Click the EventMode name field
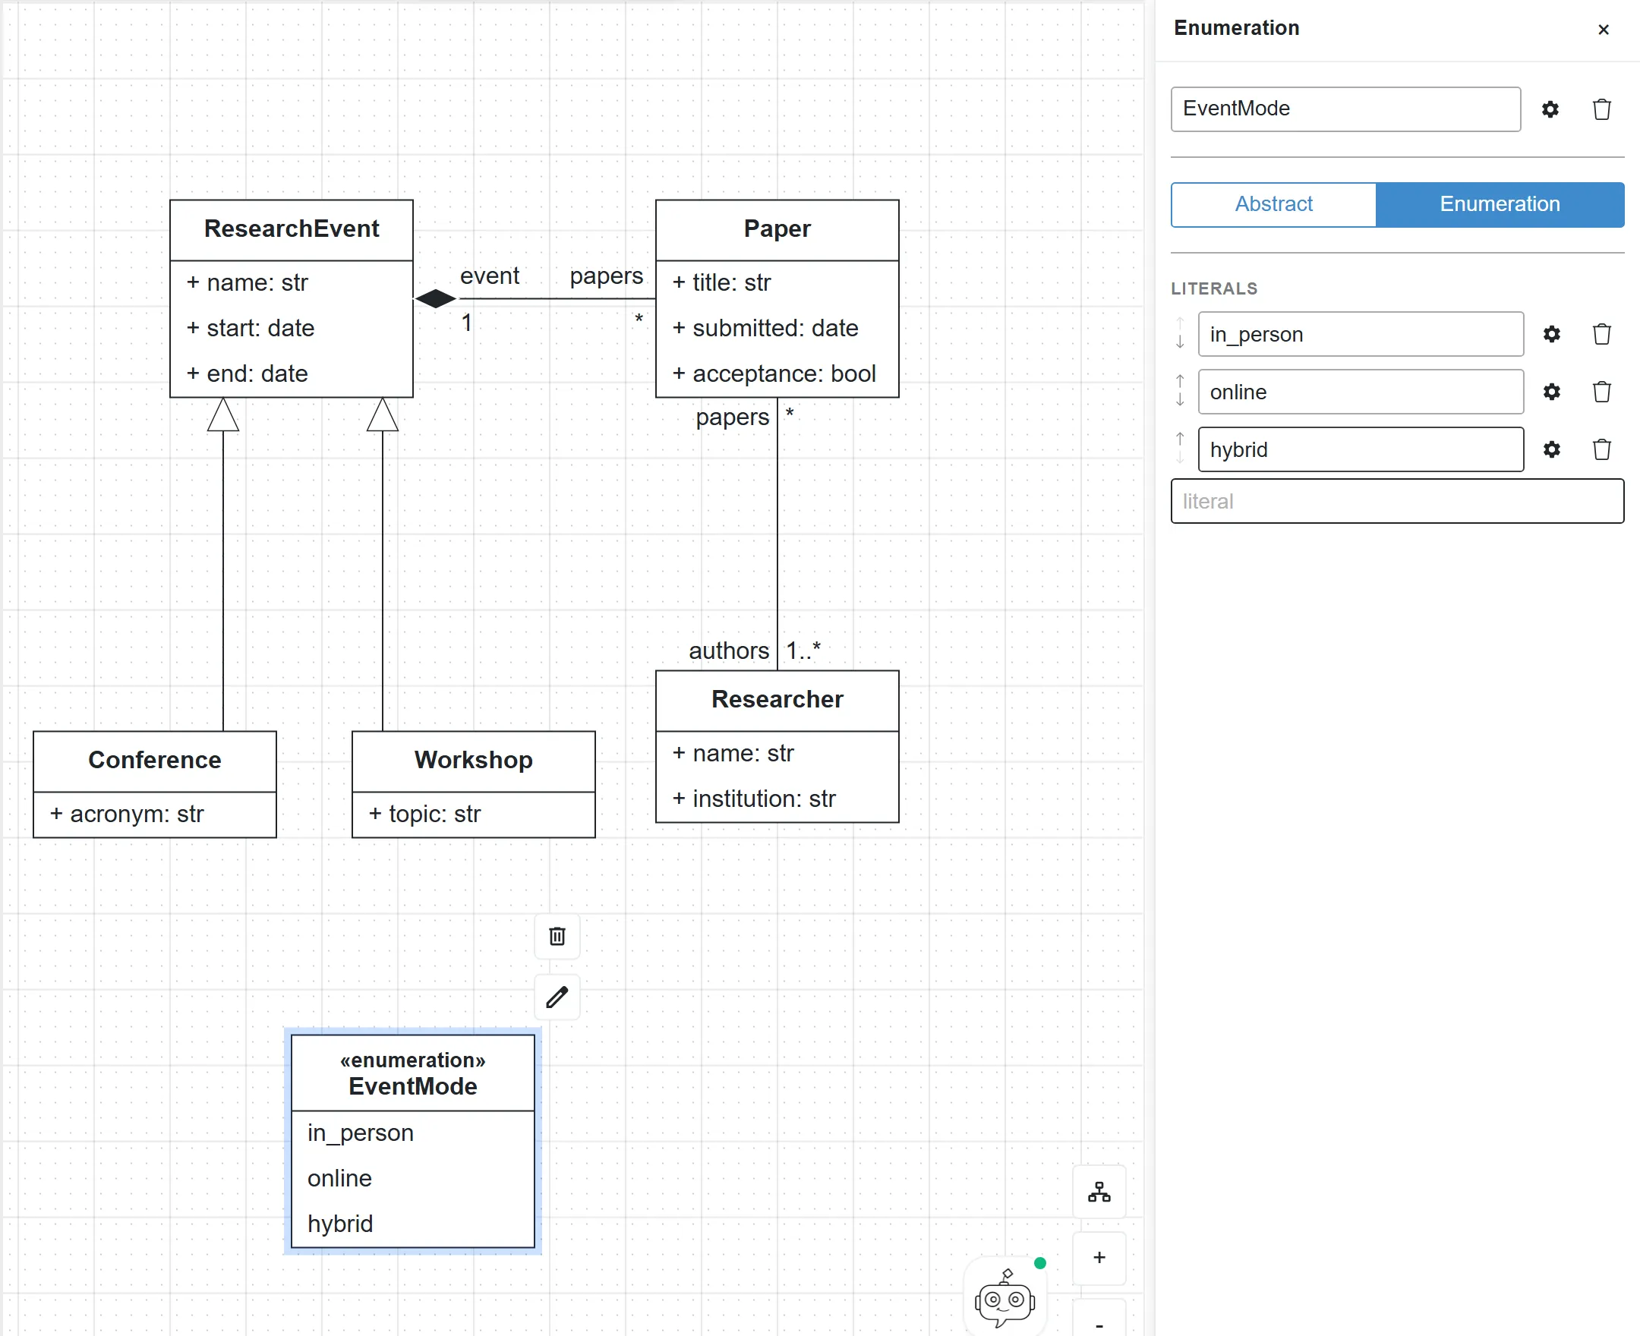 [x=1345, y=109]
